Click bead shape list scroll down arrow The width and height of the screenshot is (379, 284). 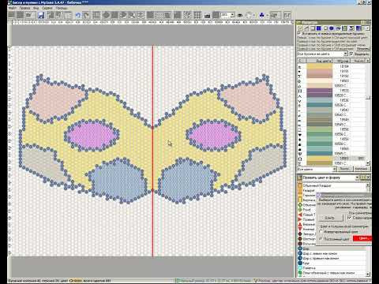(x=368, y=275)
